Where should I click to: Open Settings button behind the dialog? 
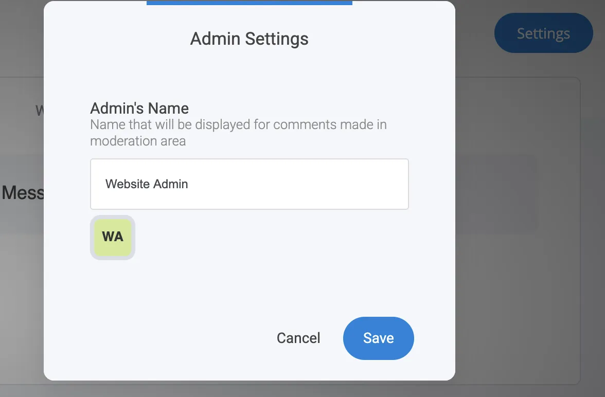tap(543, 33)
